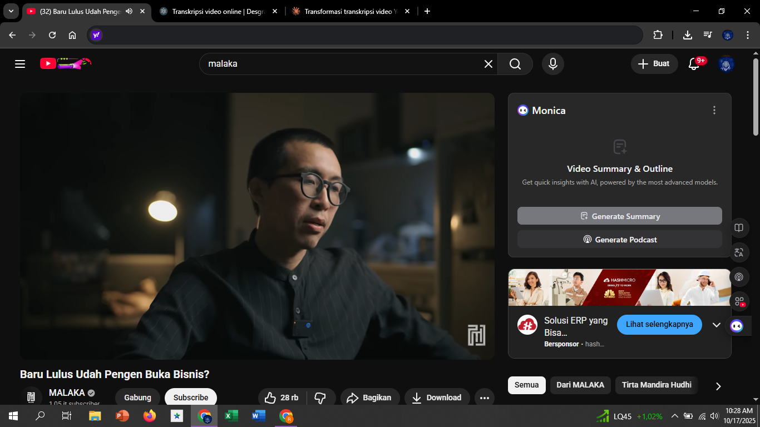Click the Download button under the video
The height and width of the screenshot is (427, 760).
tap(437, 398)
